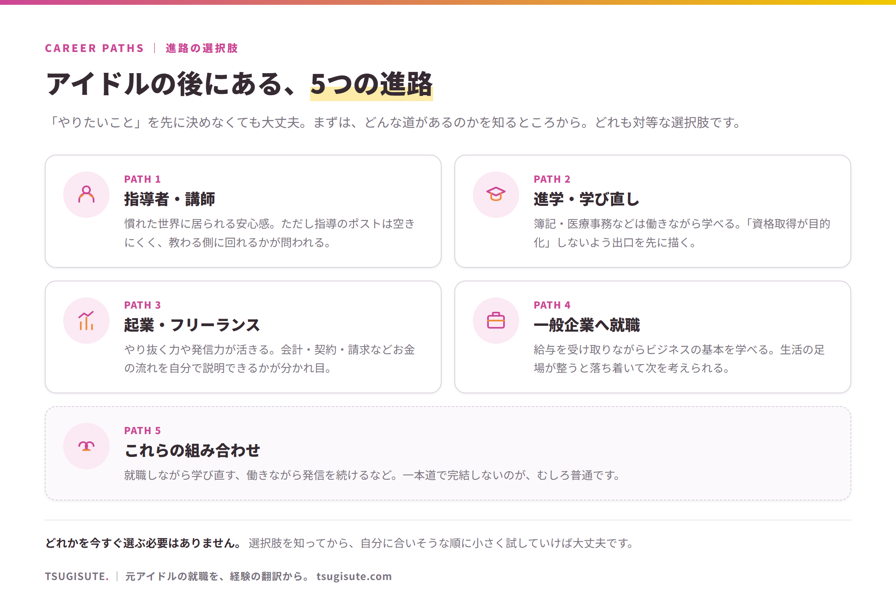896x606 pixels.
Task: Click the graduation cap icon for PATH 2
Action: [x=496, y=194]
